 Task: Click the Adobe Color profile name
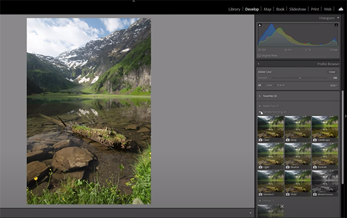tap(265, 72)
